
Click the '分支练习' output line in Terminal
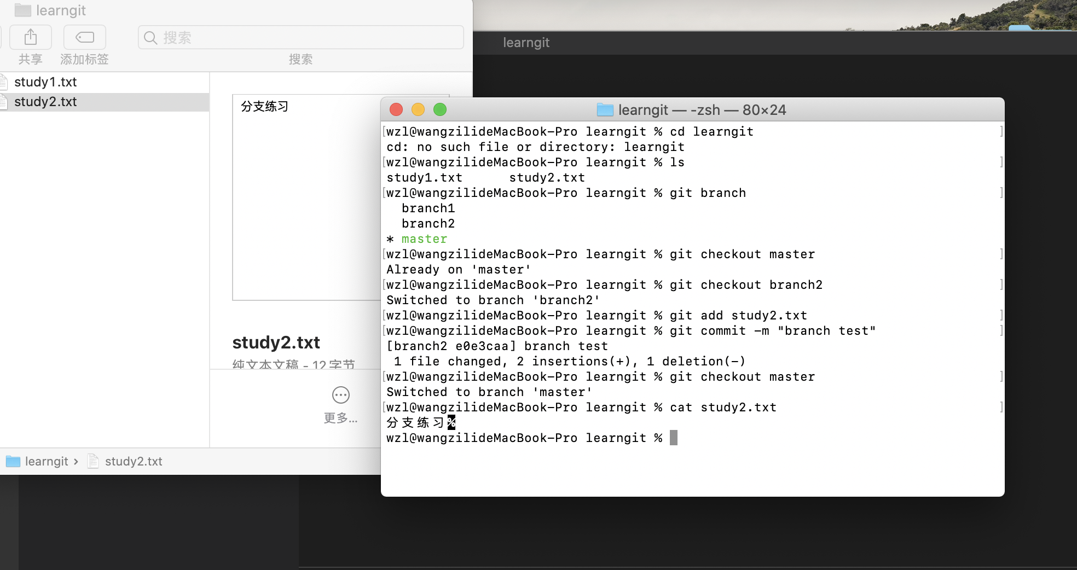click(421, 423)
